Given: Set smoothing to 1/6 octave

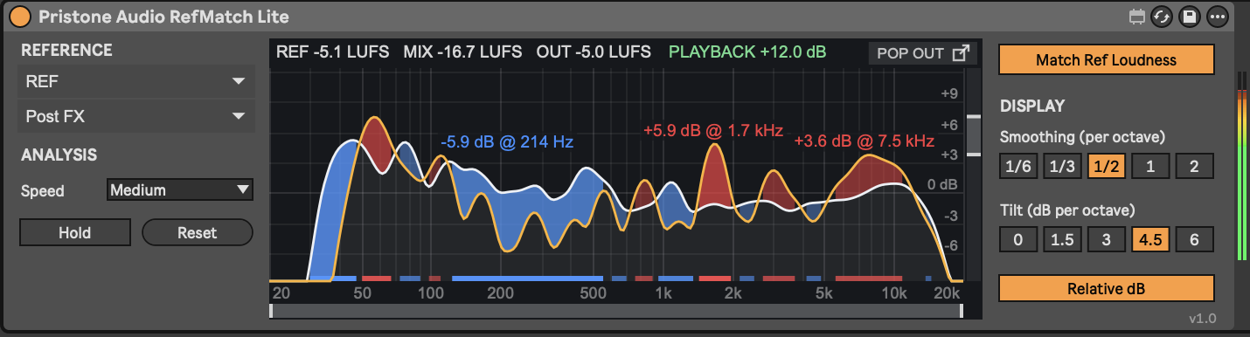Looking at the screenshot, I should 1017,167.
